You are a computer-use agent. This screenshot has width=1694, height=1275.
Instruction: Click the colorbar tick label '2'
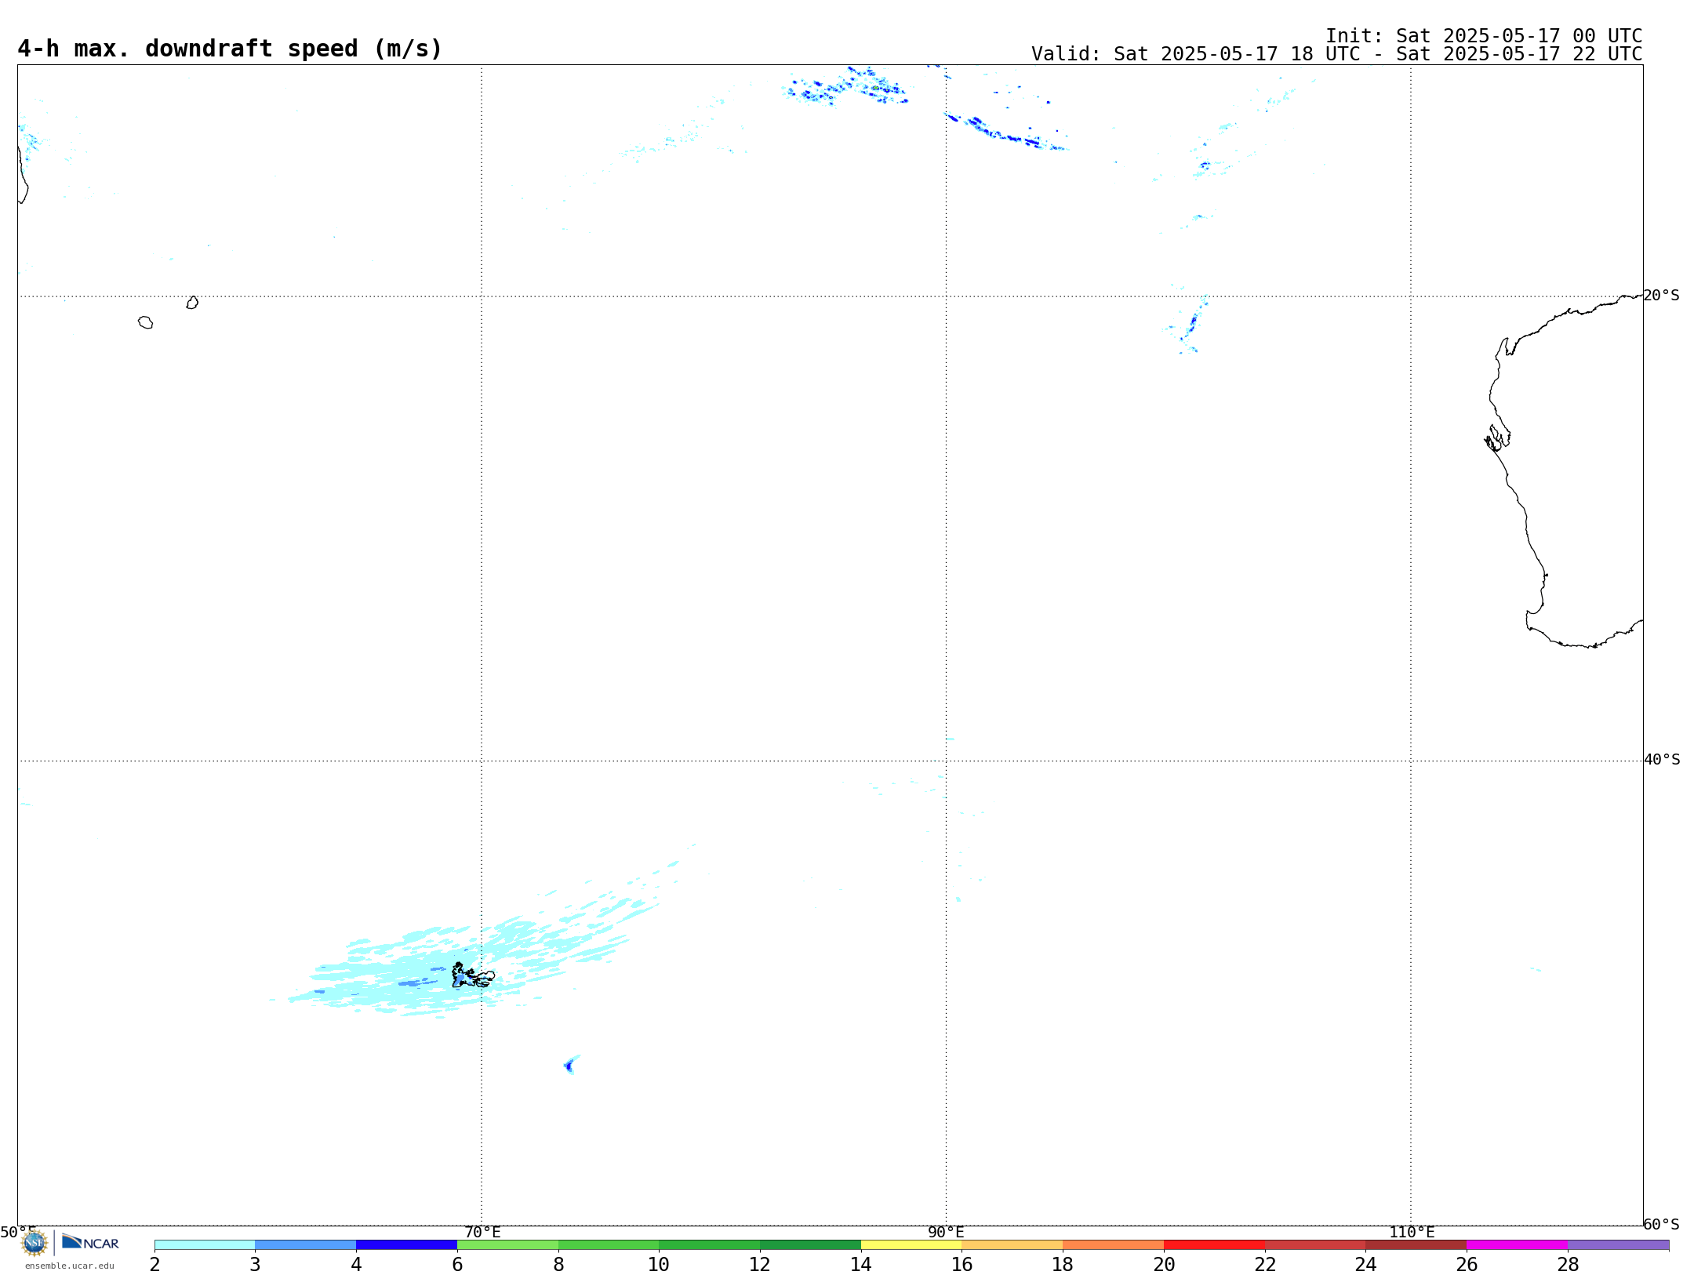coord(154,1265)
